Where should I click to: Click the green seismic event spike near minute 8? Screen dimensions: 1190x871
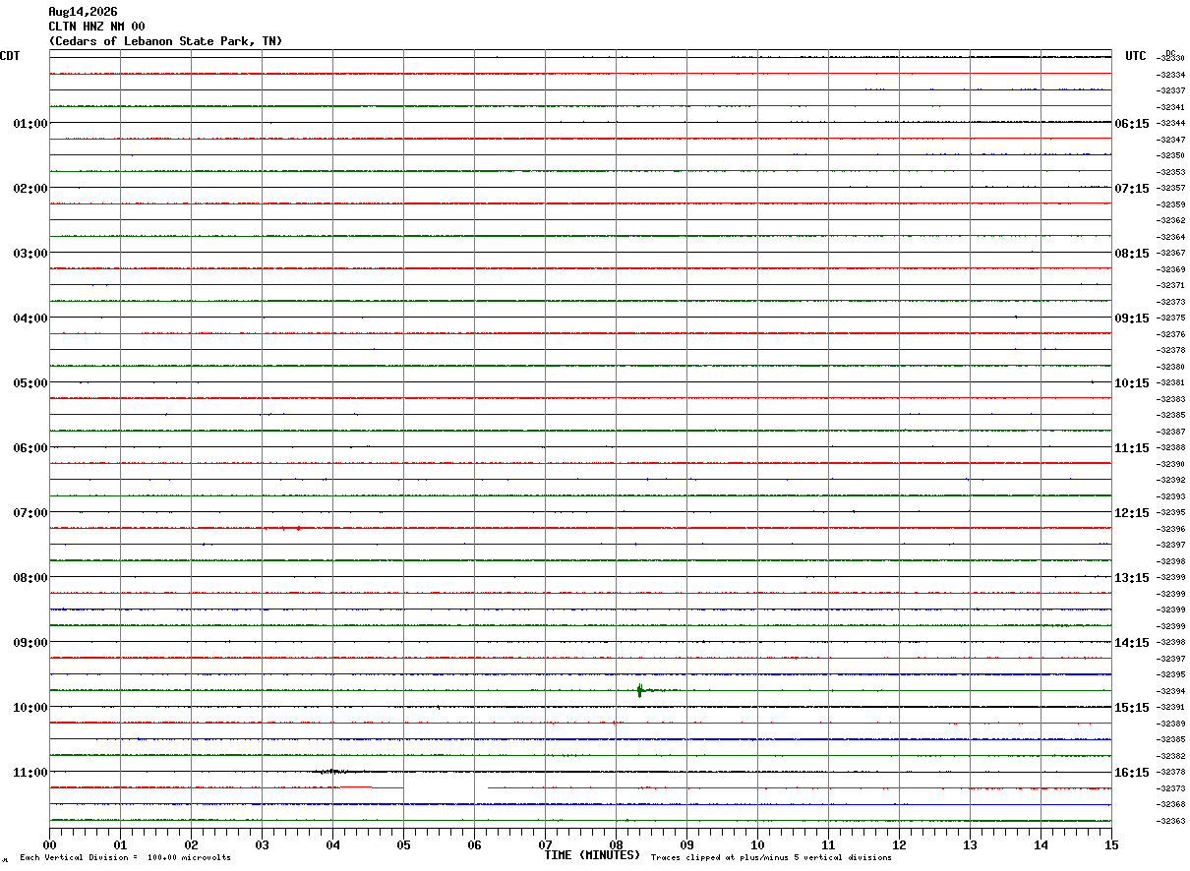pyautogui.click(x=640, y=690)
